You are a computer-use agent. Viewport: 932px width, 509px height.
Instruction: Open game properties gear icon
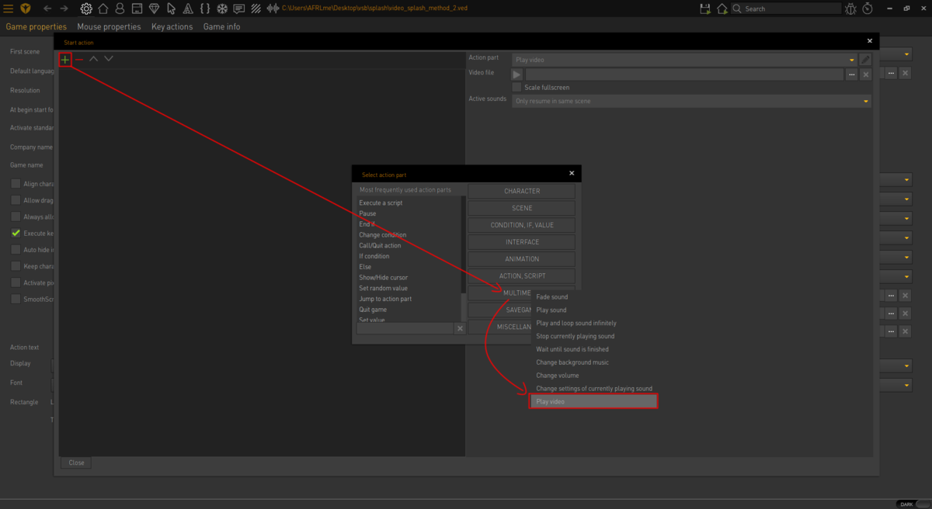(86, 9)
